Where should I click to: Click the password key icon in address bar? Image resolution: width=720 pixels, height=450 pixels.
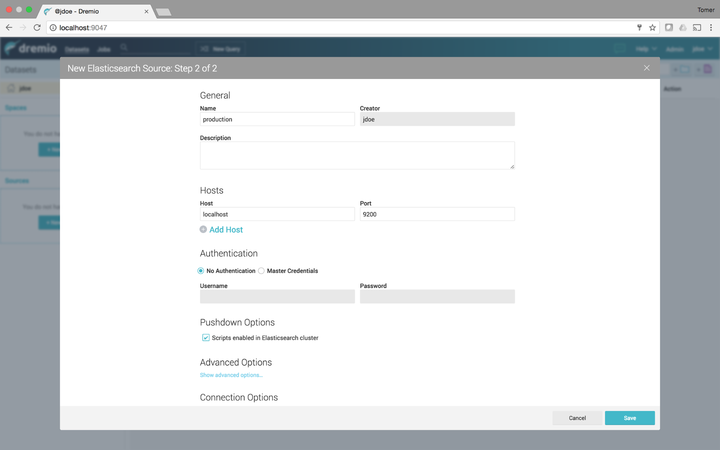pos(639,28)
